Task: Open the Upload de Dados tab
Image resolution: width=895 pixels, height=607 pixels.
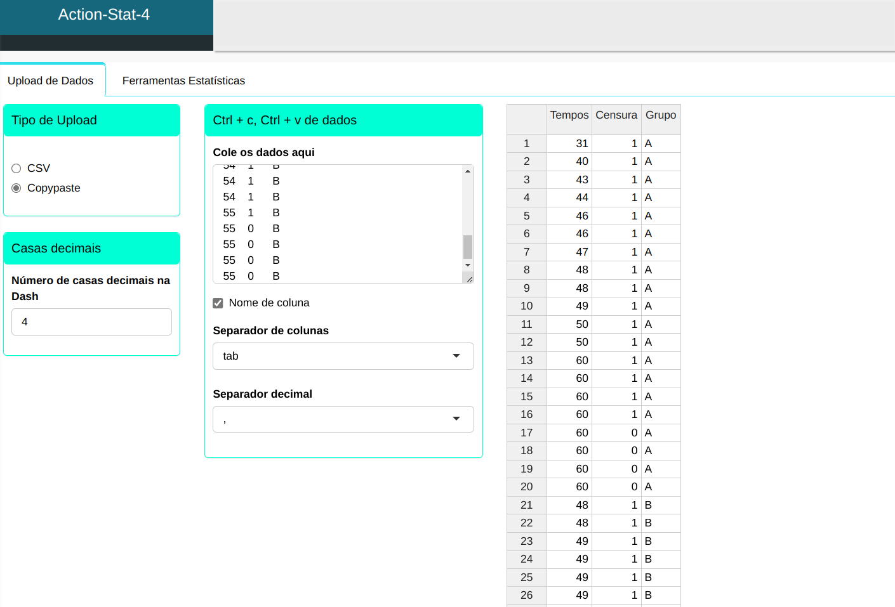Action: pyautogui.click(x=51, y=81)
